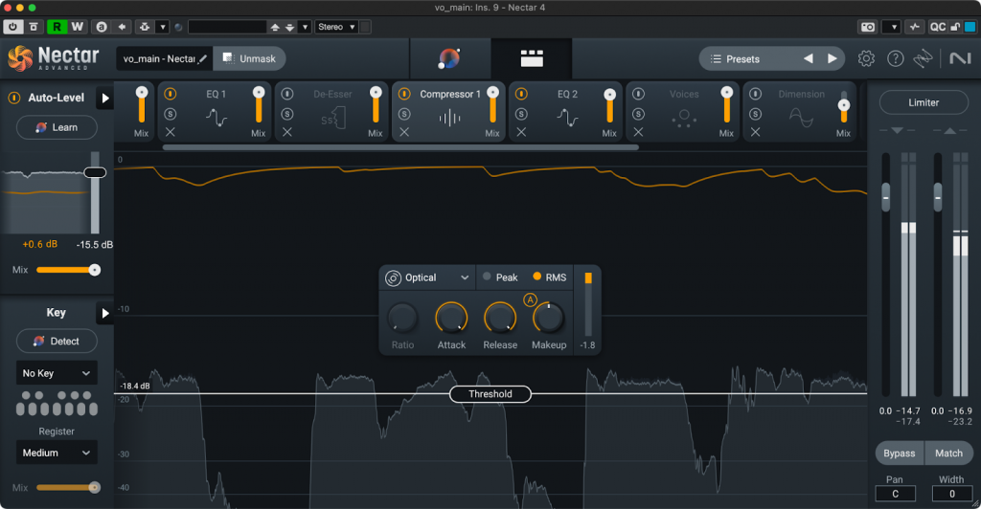The height and width of the screenshot is (509, 981).
Task: Click the Threshold line handle
Action: coord(490,394)
